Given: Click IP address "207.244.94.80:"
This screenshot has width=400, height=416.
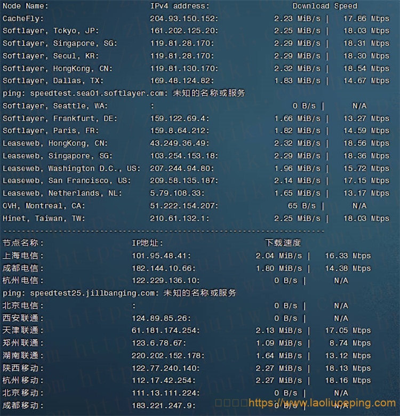Looking at the screenshot, I should click(x=182, y=169).
